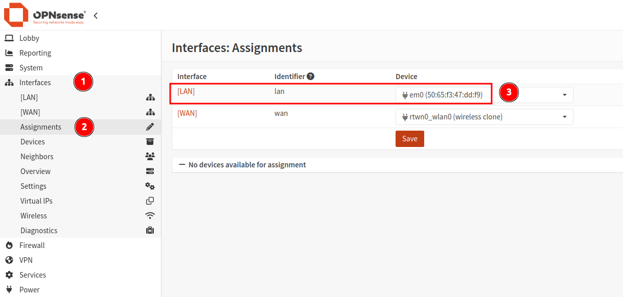623x297 pixels.
Task: Click the Diagnostics stethoscope icon
Action: (150, 230)
